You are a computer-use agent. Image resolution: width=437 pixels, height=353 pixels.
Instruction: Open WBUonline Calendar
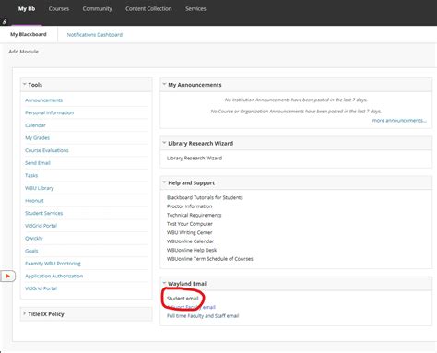tap(190, 241)
